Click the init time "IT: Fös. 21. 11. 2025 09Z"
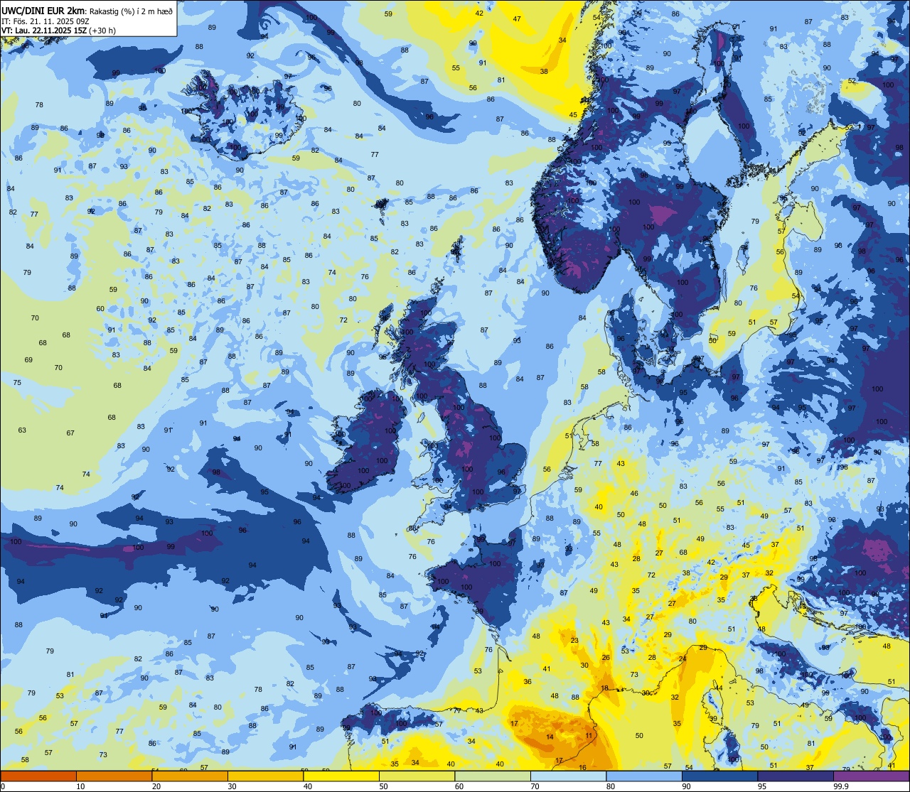 pos(44,21)
